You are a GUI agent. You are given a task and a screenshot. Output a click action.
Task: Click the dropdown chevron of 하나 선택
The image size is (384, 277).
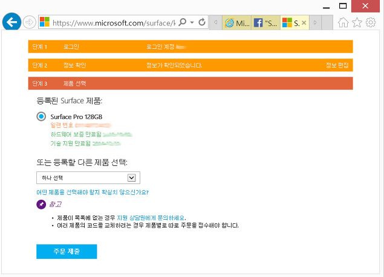click(x=131, y=178)
